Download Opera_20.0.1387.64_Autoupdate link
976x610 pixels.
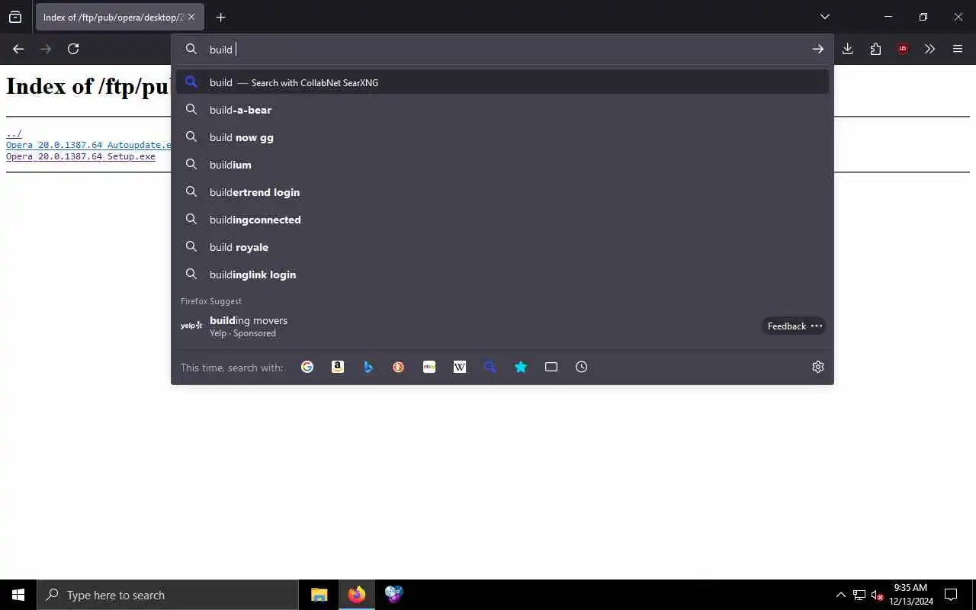click(x=88, y=145)
